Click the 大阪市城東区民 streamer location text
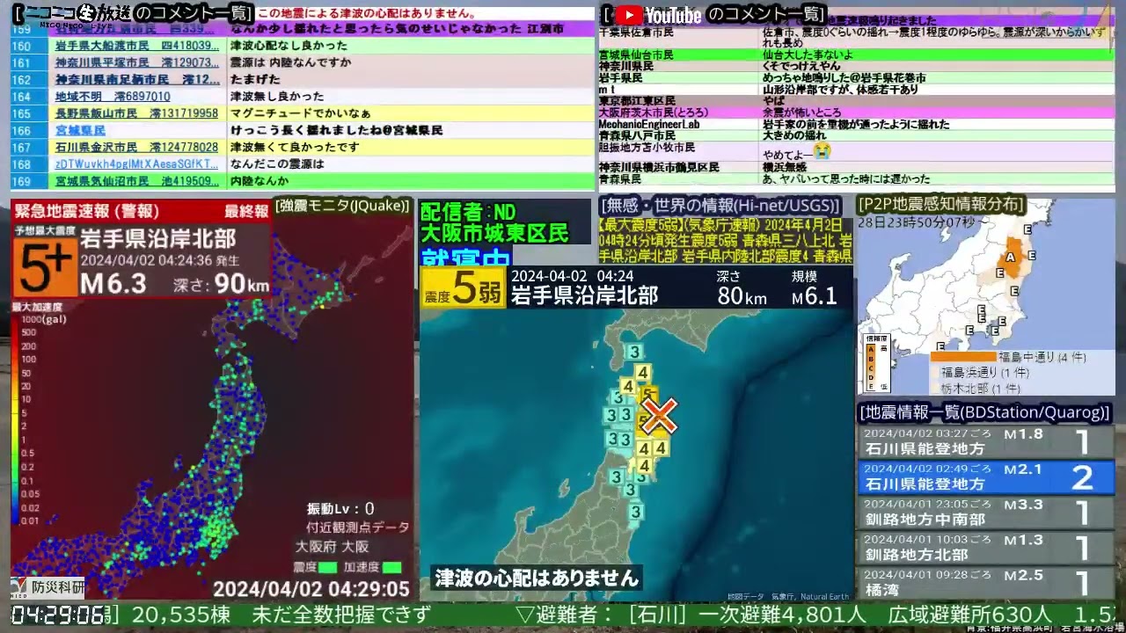 pyautogui.click(x=494, y=234)
